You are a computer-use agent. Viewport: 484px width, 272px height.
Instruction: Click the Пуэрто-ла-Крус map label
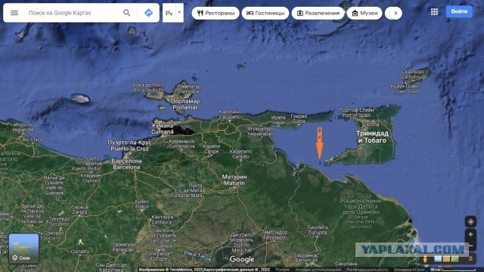coord(129,145)
